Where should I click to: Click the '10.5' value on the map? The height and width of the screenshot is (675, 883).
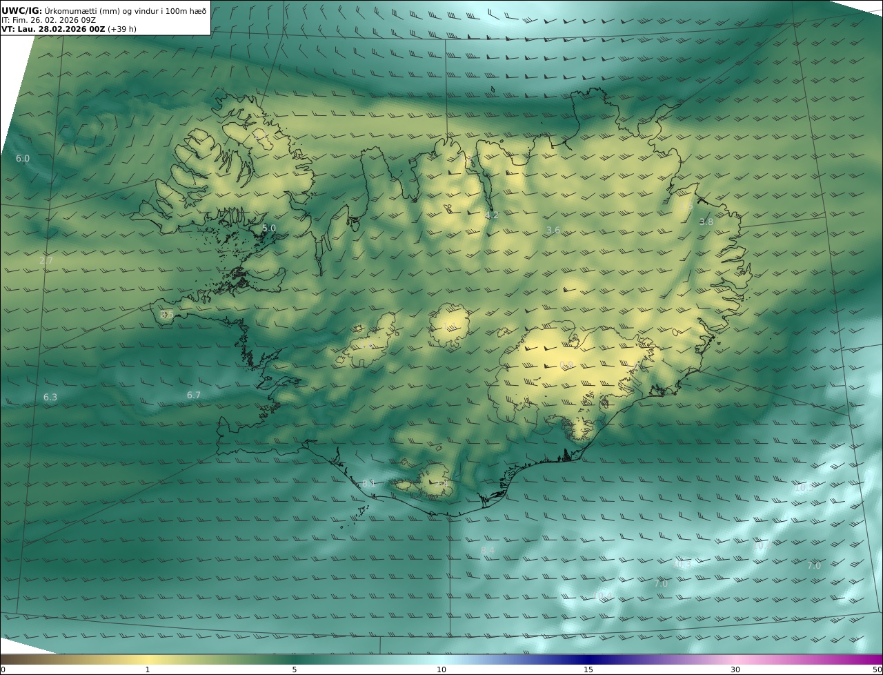click(x=803, y=487)
